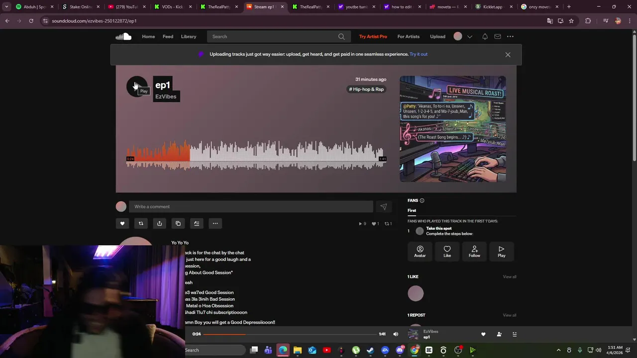Viewport: 637px width, 358px height.
Task: Seek on the bottom player progress bar
Action: click(x=290, y=334)
